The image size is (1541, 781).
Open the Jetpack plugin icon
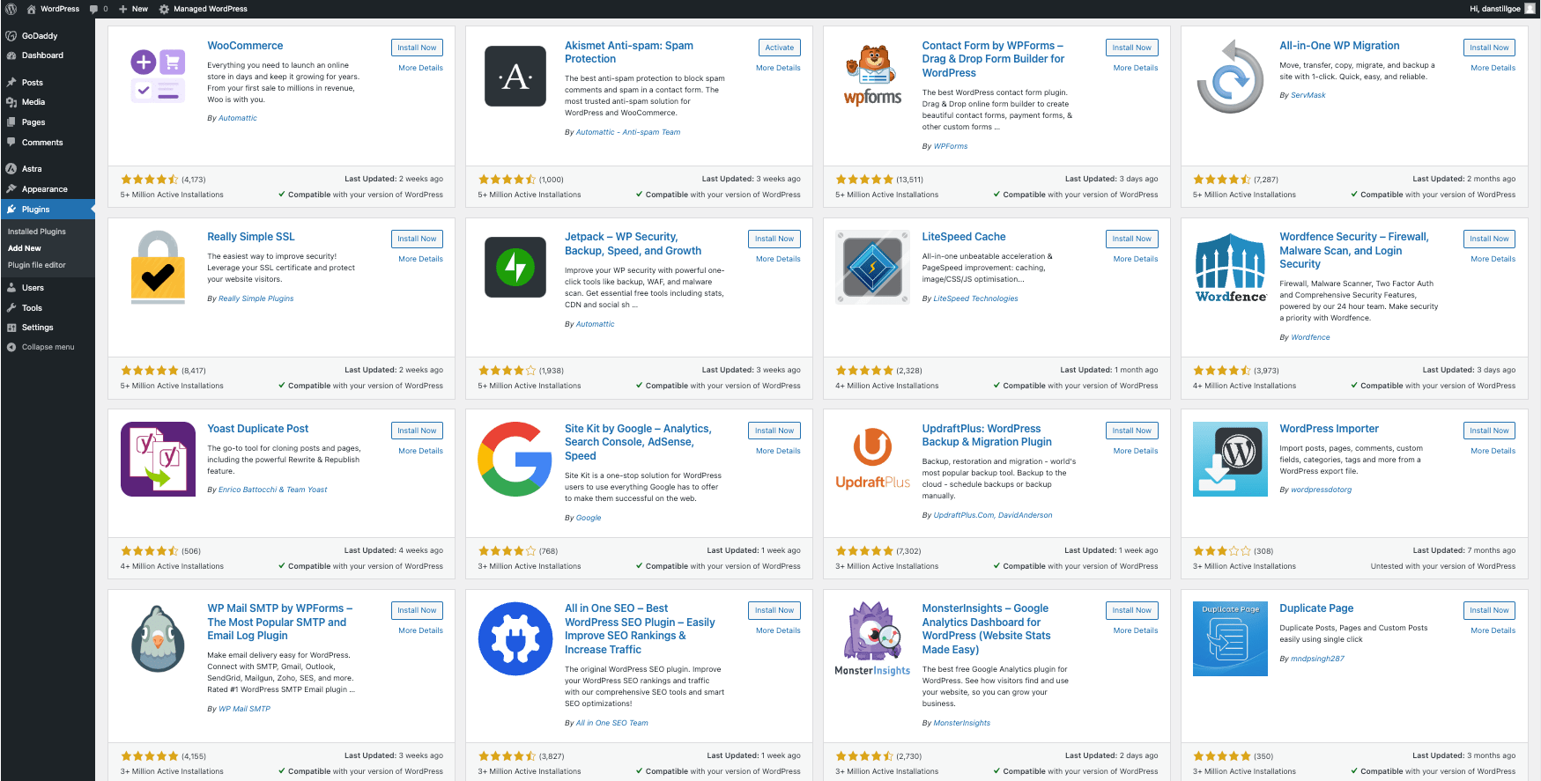tap(515, 267)
